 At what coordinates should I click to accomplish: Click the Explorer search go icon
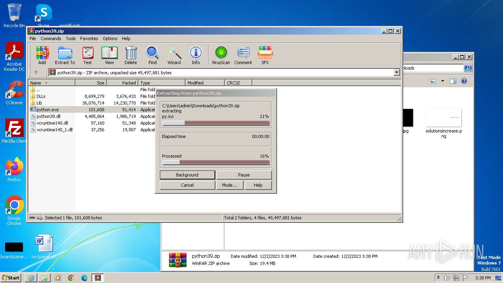tap(468, 68)
